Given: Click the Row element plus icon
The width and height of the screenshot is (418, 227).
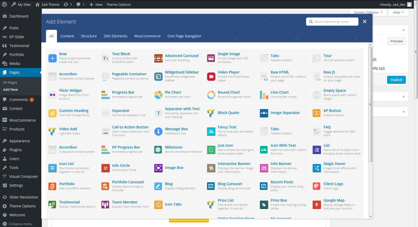Looking at the screenshot, I should pos(53,58).
